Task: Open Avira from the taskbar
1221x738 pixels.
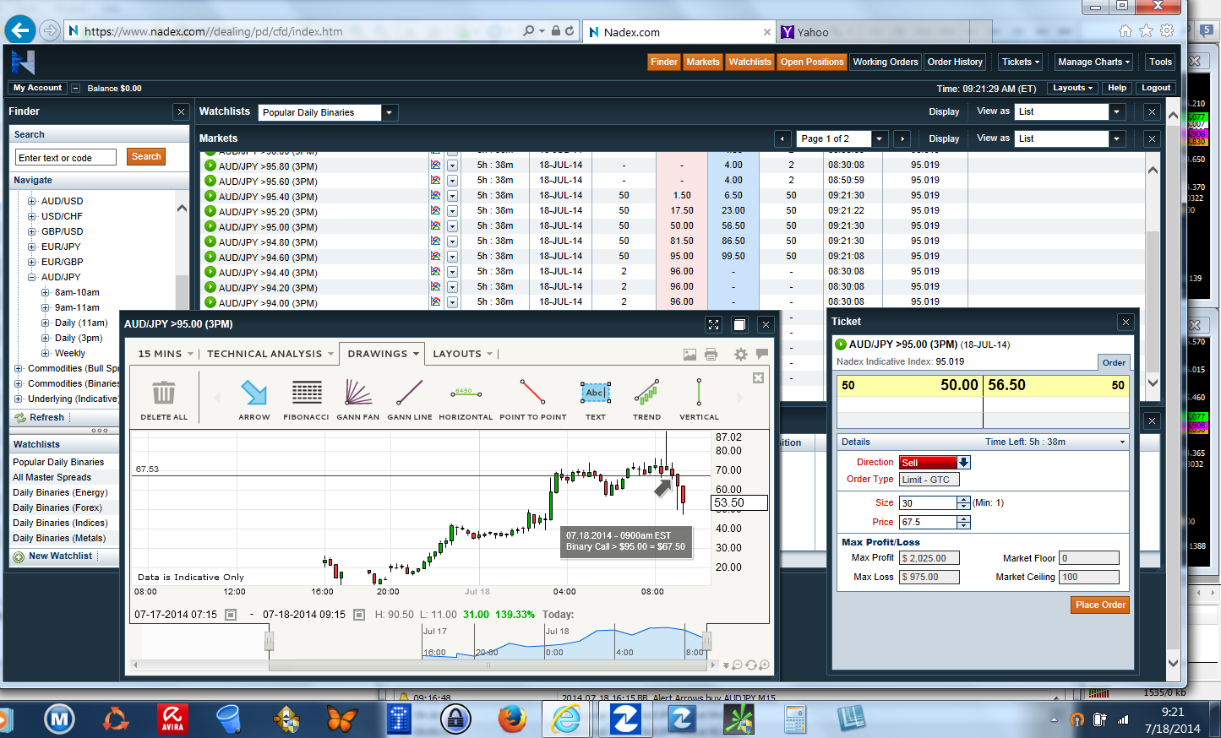Action: pos(172,719)
